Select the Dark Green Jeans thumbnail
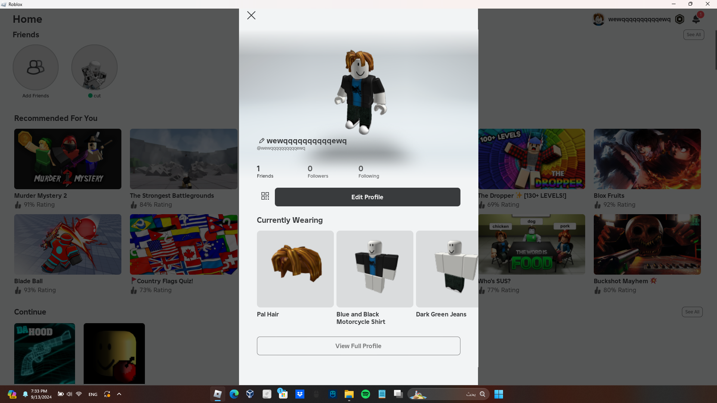Viewport: 717px width, 403px height. (x=447, y=269)
